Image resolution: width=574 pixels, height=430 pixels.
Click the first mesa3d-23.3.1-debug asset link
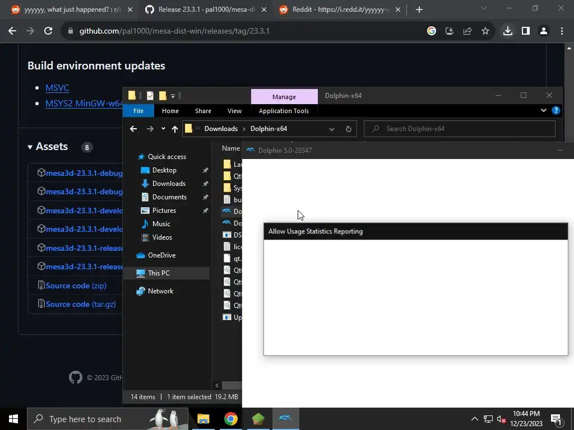84,173
